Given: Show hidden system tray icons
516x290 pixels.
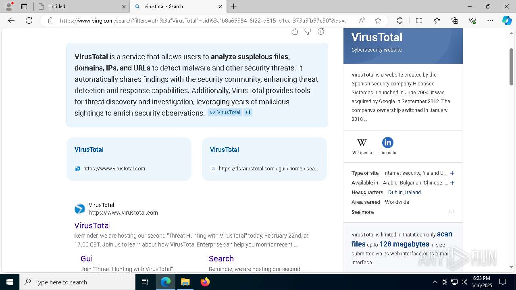Looking at the screenshot, I should click(x=435, y=282).
